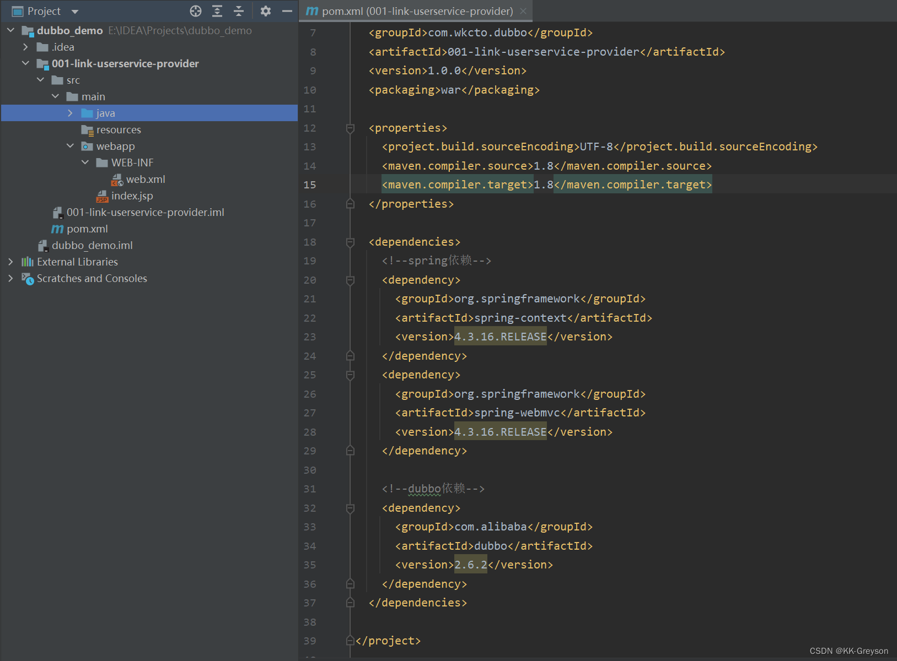Click the spring-webmvc artifactId text
The height and width of the screenshot is (661, 897).
point(517,413)
